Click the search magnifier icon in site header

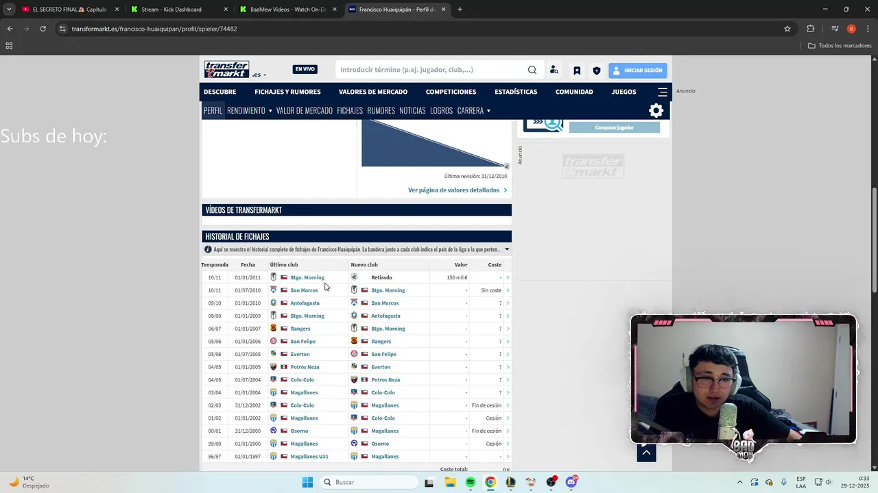(532, 70)
